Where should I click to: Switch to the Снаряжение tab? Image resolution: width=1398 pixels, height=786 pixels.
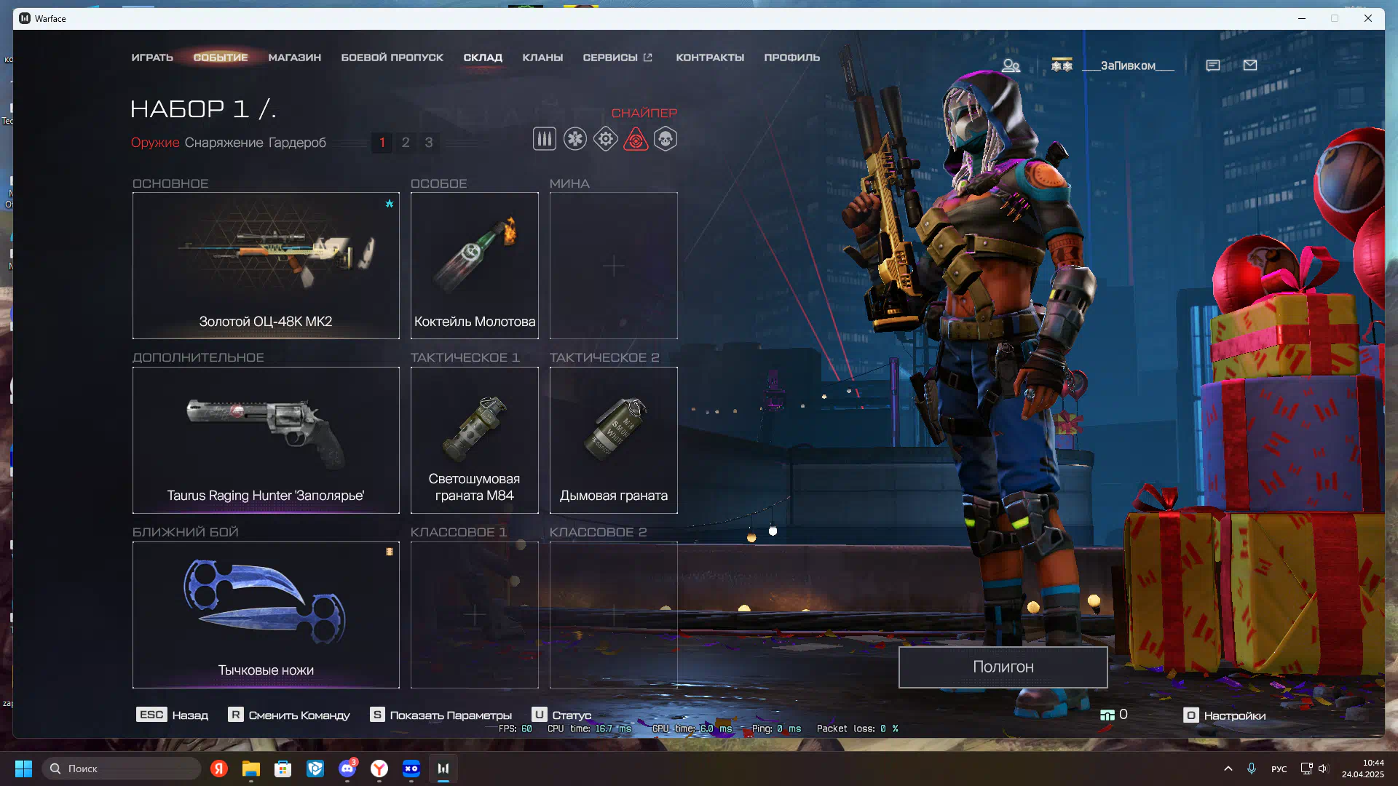224,143
